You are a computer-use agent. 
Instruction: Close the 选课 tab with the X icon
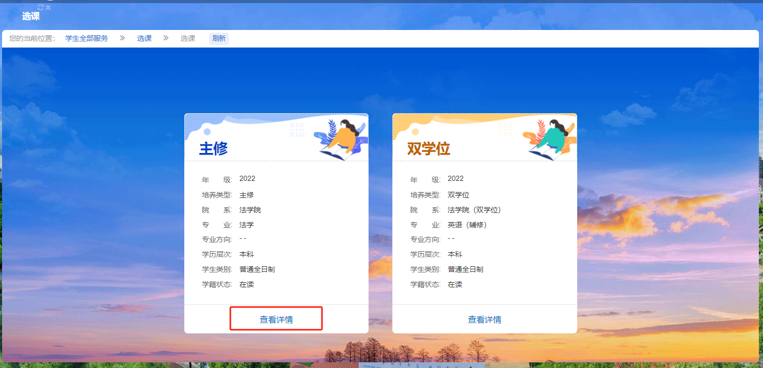[x=48, y=7]
